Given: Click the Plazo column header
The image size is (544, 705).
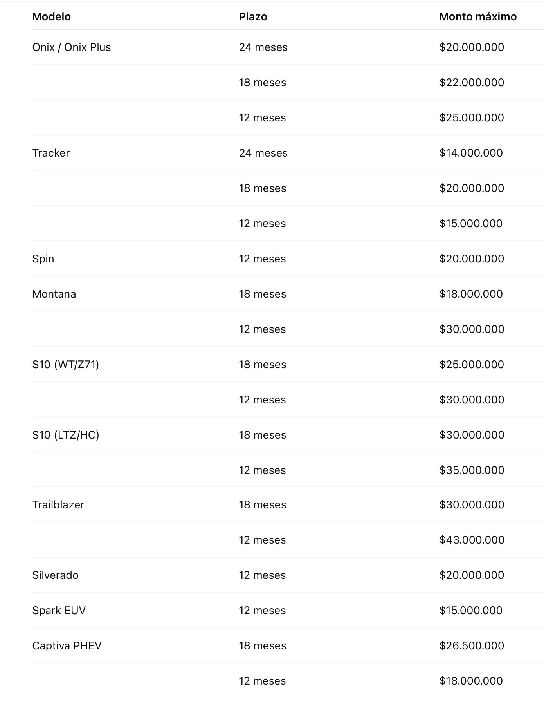Looking at the screenshot, I should [253, 17].
